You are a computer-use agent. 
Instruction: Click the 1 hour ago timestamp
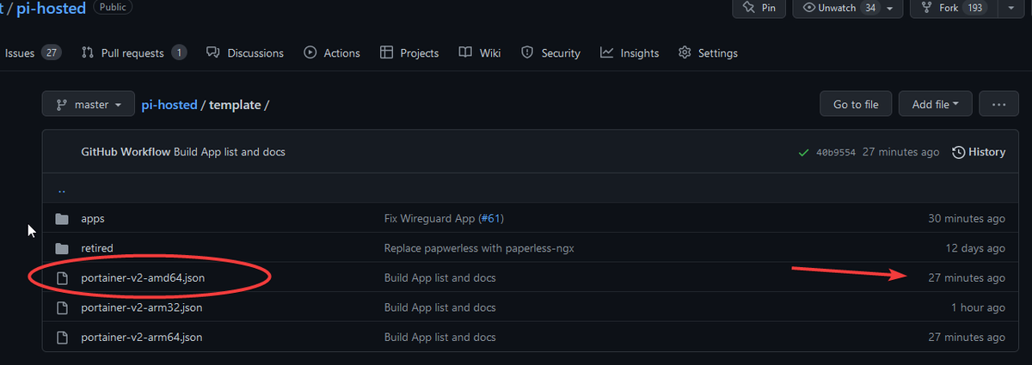click(x=978, y=307)
